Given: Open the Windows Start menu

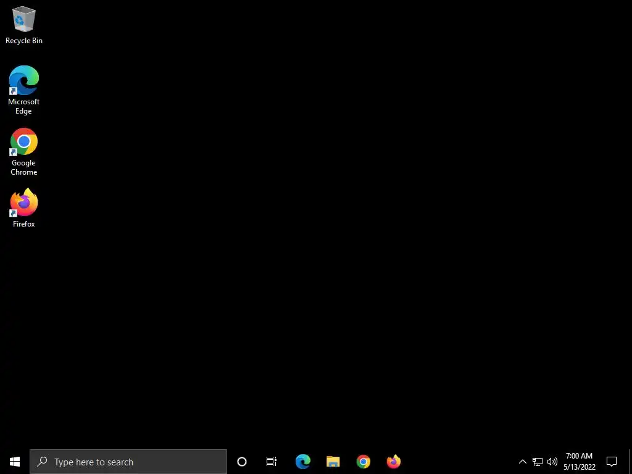Looking at the screenshot, I should [x=15, y=462].
